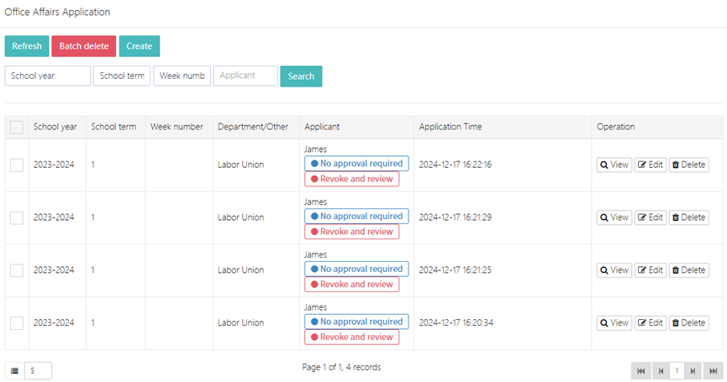Image resolution: width=727 pixels, height=382 pixels.
Task: Revoke and review the 16:21:29 application
Action: coord(351,232)
